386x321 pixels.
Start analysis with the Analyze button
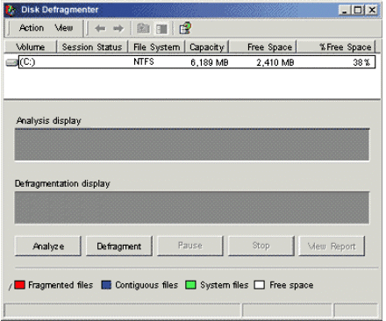tap(48, 246)
